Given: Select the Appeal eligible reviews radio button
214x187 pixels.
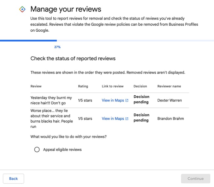Looking at the screenshot, I should coord(37,149).
